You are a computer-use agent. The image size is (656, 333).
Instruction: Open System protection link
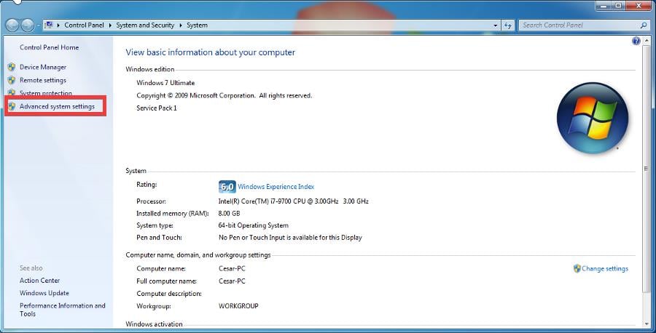coord(46,93)
